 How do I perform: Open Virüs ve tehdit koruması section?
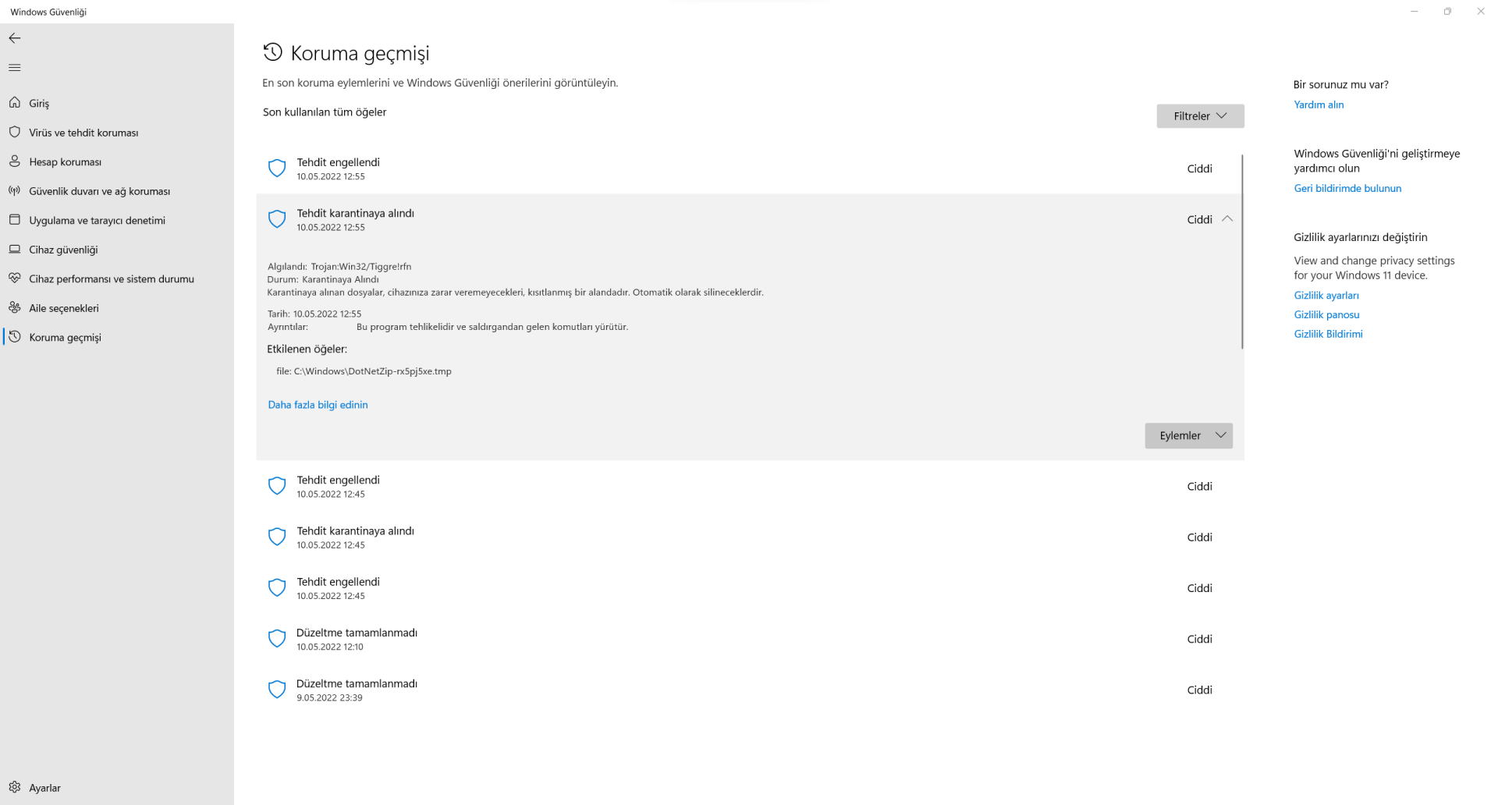click(x=117, y=133)
